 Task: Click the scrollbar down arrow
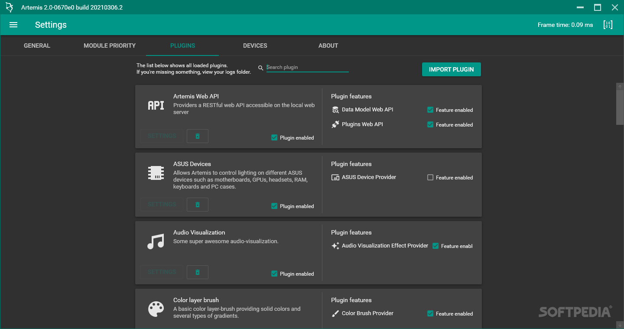pos(620,324)
